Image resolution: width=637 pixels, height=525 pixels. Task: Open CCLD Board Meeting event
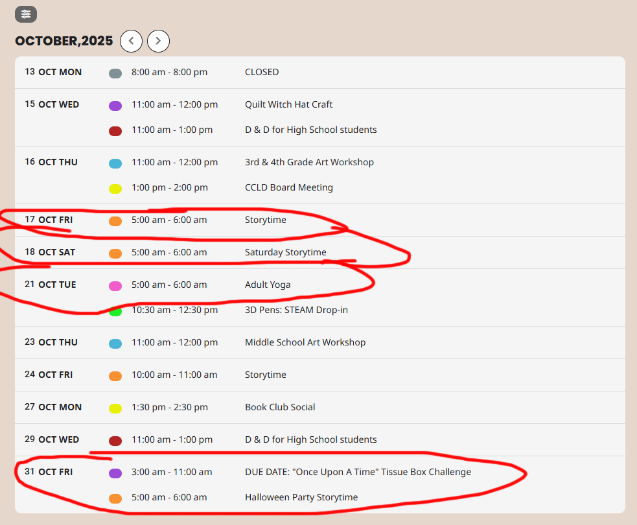(288, 187)
